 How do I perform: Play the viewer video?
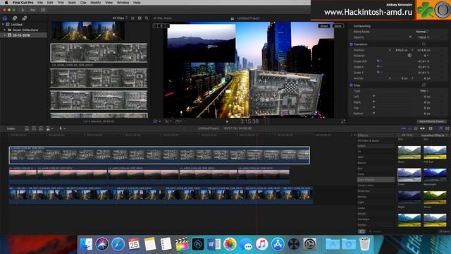click(227, 121)
